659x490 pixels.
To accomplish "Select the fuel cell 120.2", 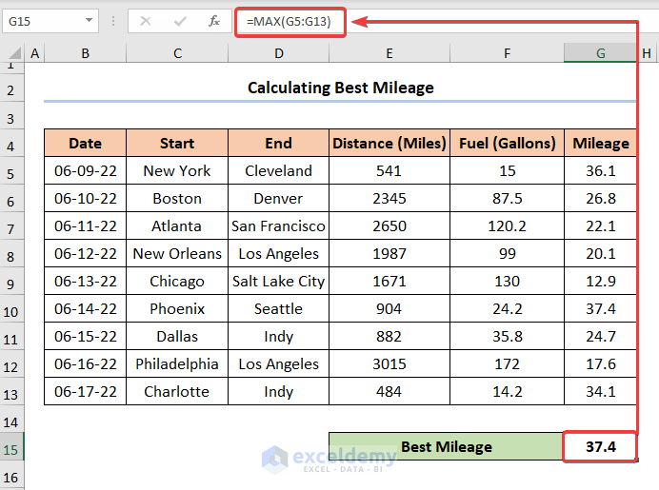I will click(508, 225).
